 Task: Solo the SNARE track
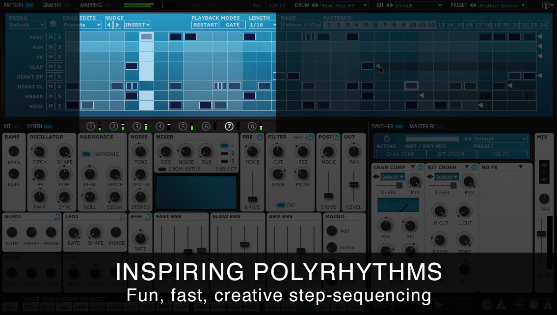click(x=59, y=96)
